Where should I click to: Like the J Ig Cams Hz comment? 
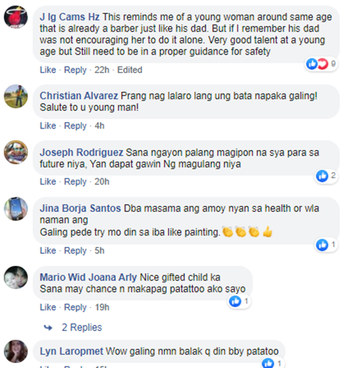coord(48,70)
